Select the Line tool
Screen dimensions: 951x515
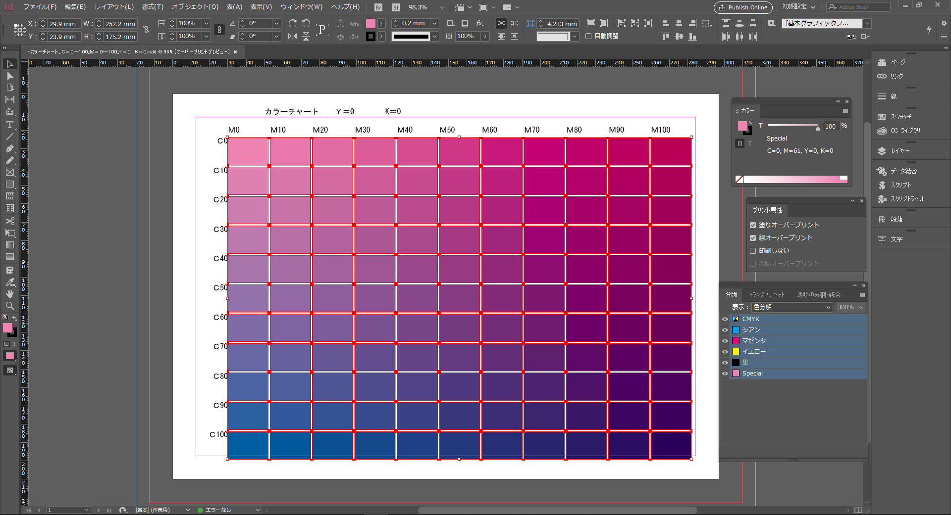(x=9, y=137)
